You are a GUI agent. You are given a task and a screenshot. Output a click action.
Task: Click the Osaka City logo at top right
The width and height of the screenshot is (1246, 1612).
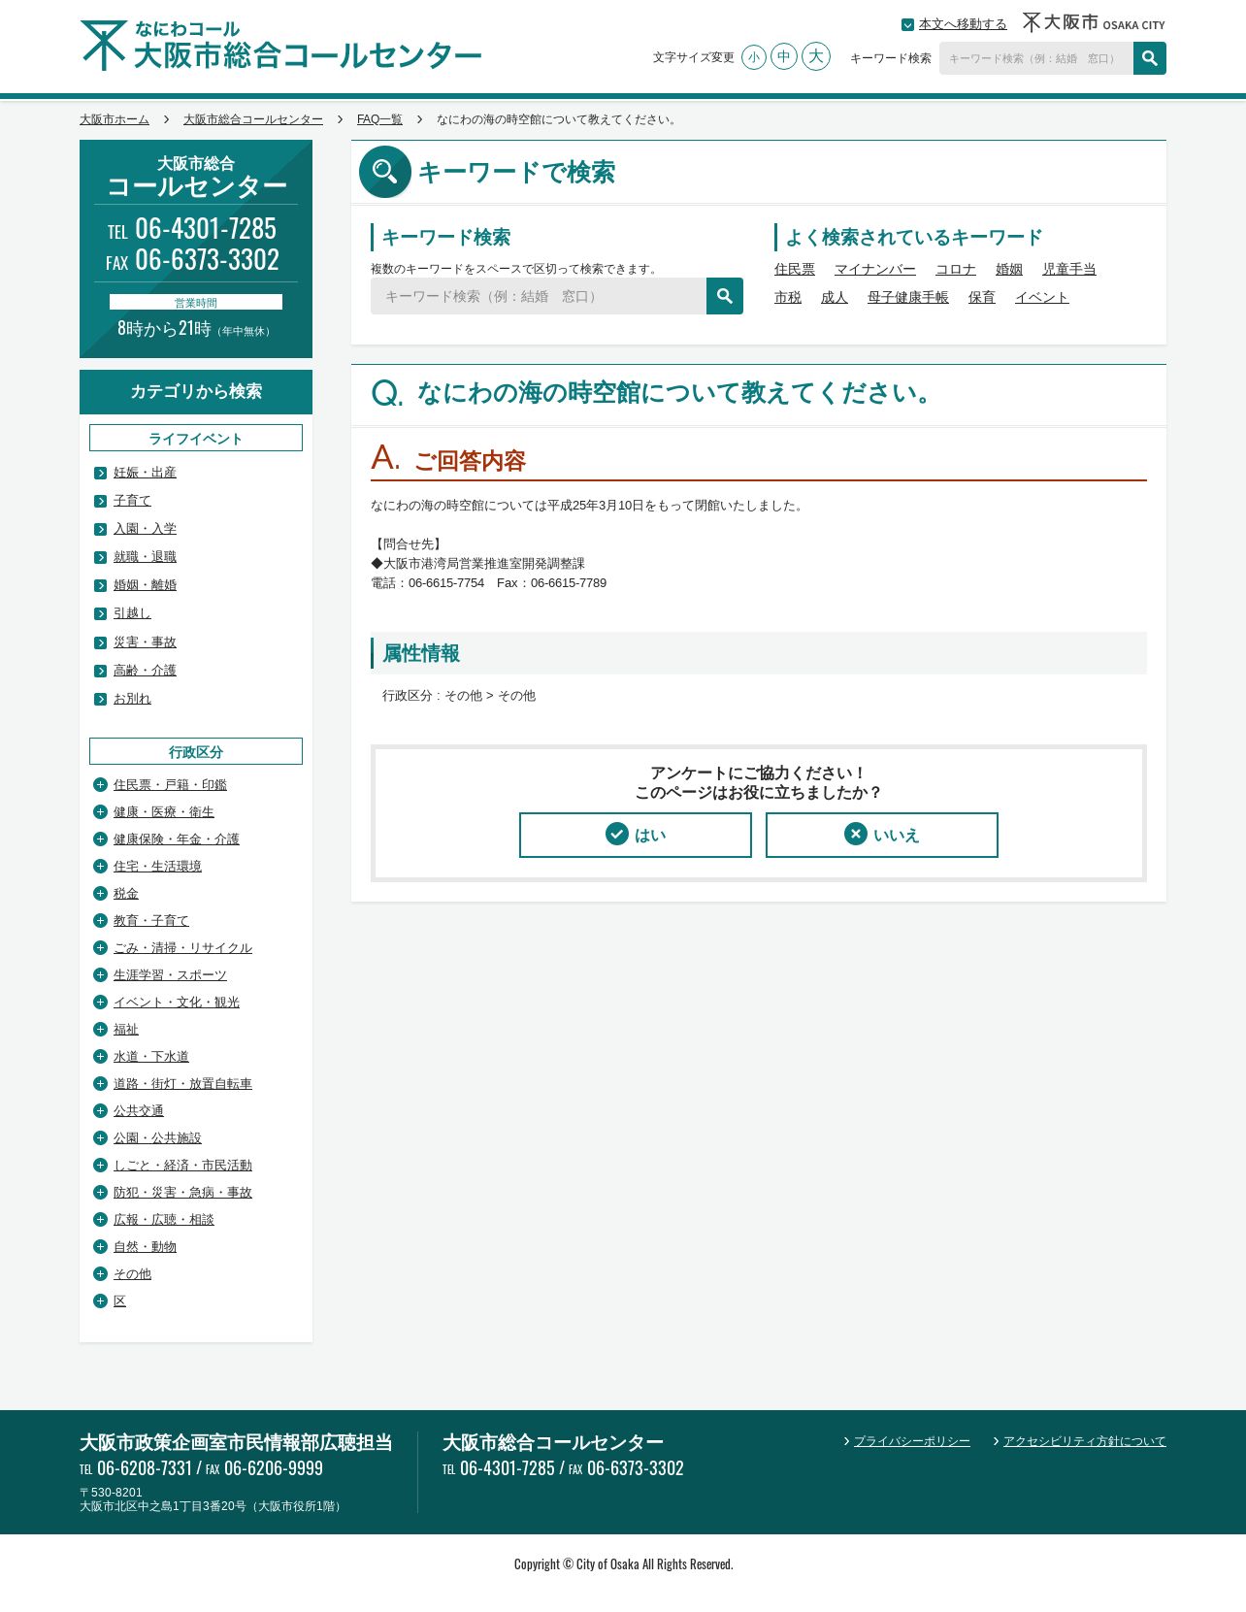click(x=1094, y=22)
